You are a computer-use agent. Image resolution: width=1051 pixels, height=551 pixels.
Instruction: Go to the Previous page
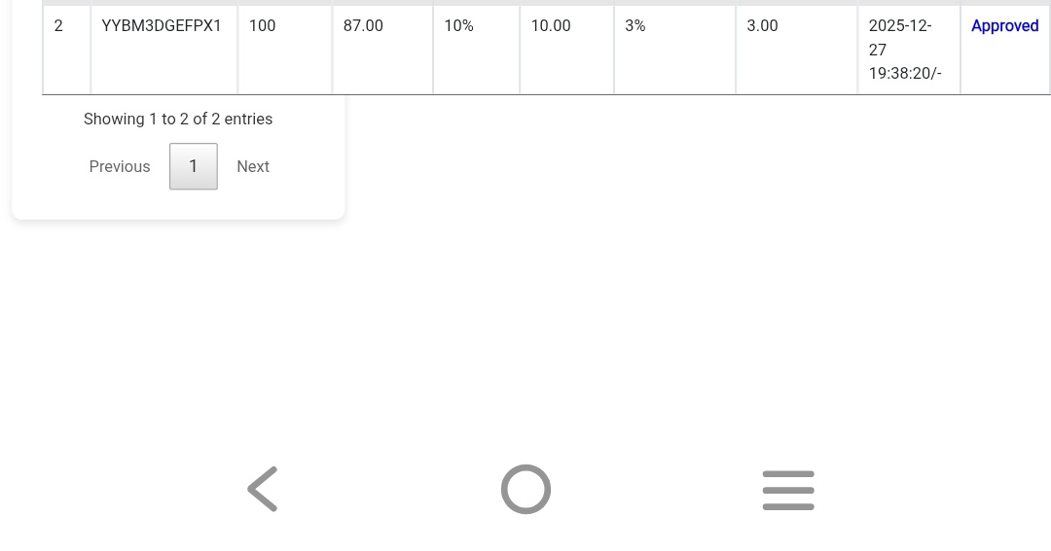[x=120, y=166]
